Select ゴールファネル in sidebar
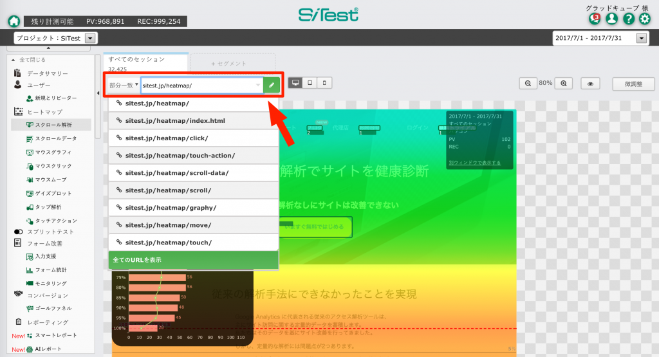This screenshot has width=659, height=357. tap(49, 308)
